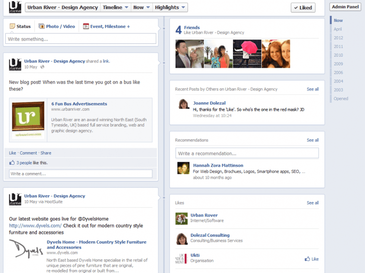Open the http://www.dyvels.com/ link
Screen dimensions: 365x273
pyautogui.click(x=35, y=226)
